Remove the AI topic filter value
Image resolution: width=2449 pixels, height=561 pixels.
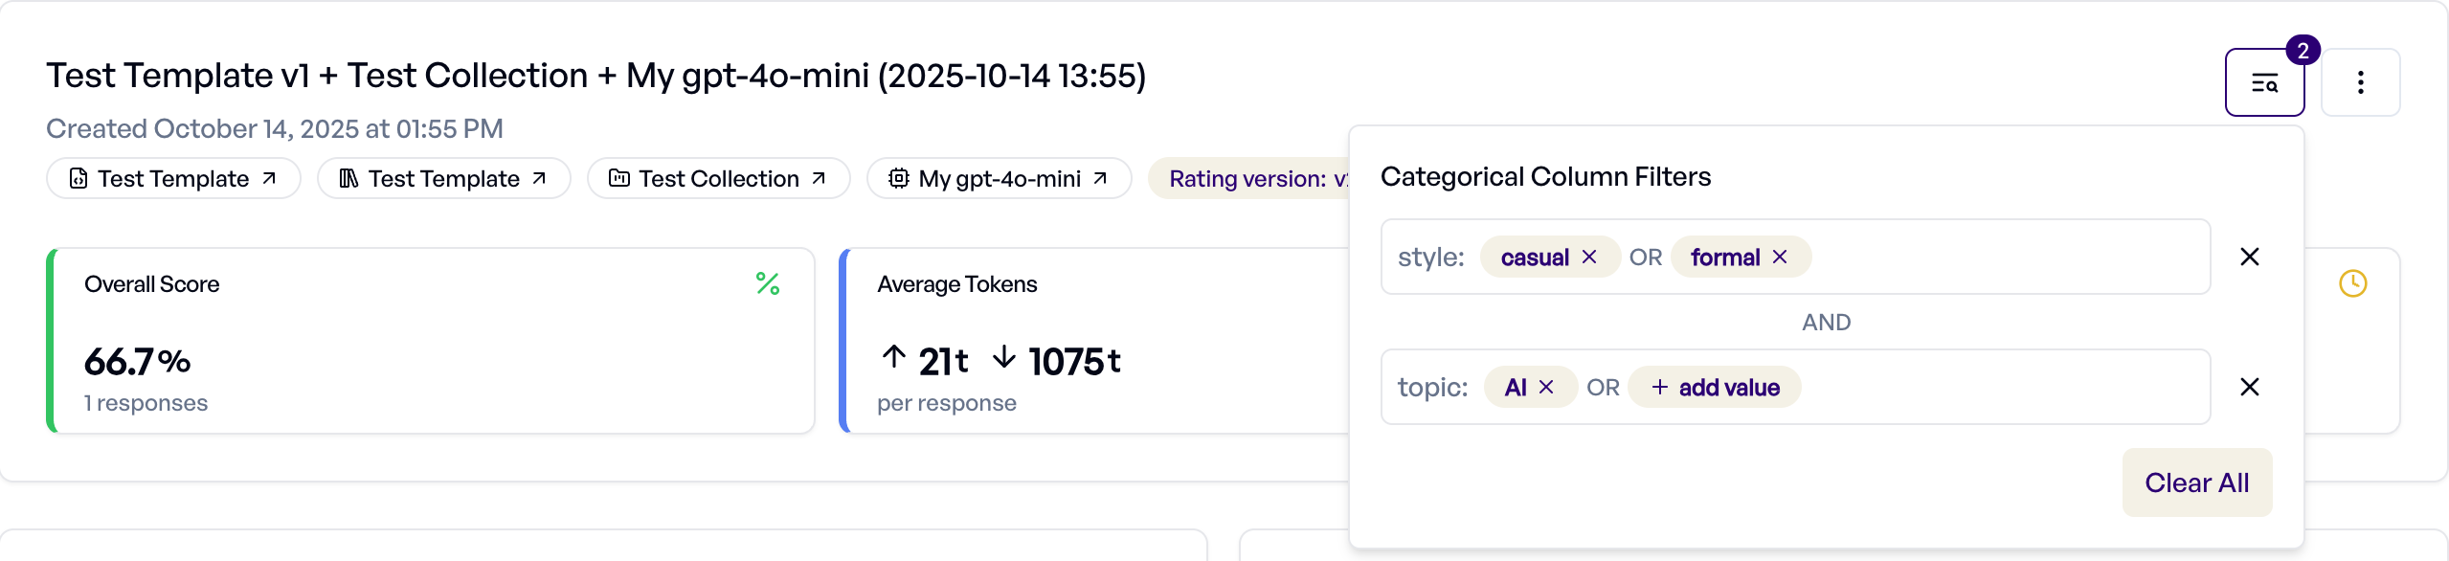coord(1546,388)
